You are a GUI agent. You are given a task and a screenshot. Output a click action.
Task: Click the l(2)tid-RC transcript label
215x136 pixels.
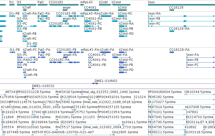[x=125, y=14]
